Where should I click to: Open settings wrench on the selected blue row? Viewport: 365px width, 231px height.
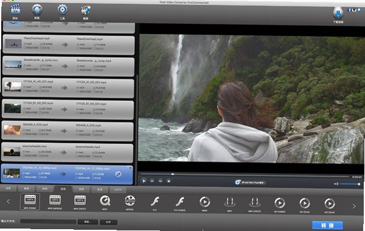(118, 175)
